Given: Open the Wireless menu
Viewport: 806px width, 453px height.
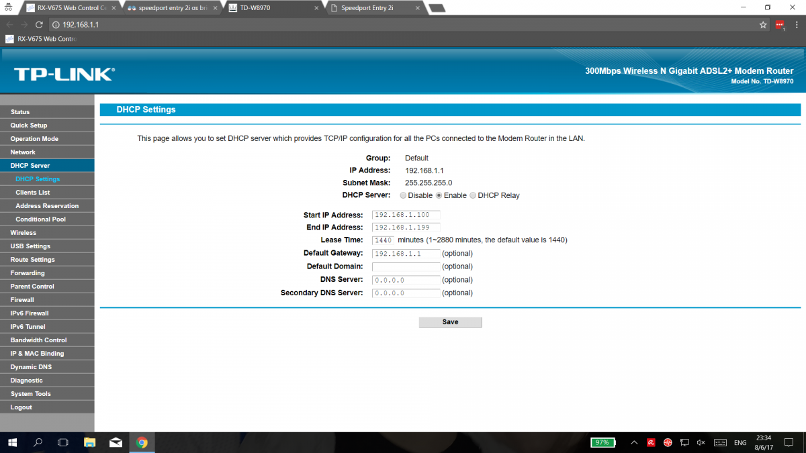Looking at the screenshot, I should [47, 233].
